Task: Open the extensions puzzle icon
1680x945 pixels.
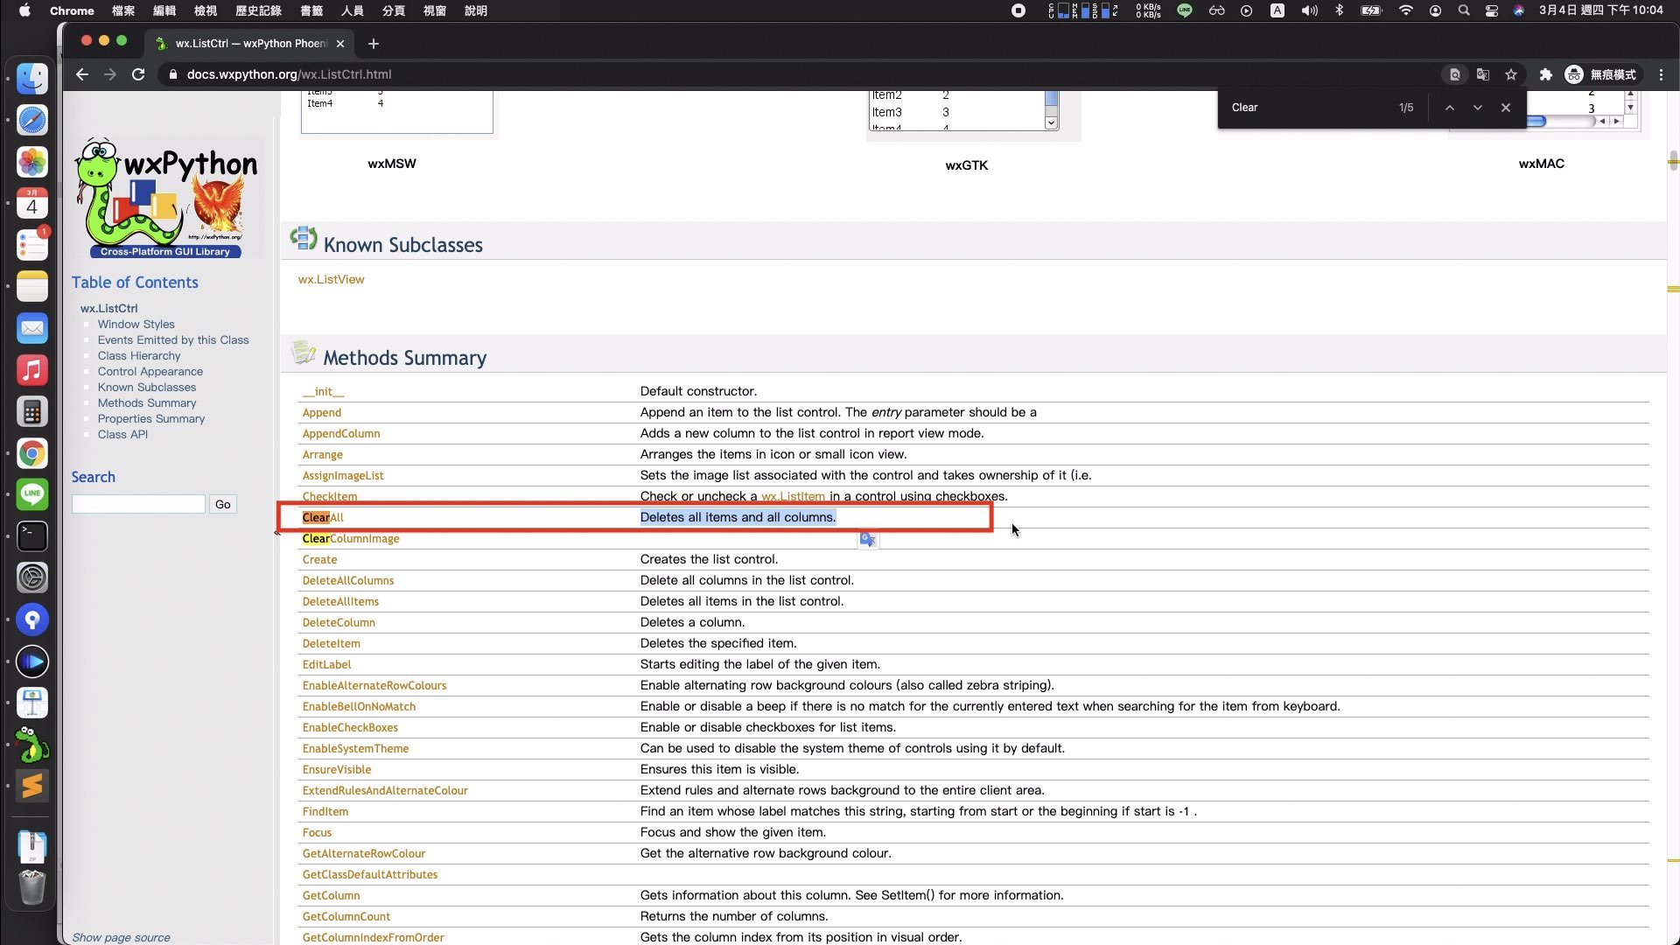Action: click(x=1546, y=74)
